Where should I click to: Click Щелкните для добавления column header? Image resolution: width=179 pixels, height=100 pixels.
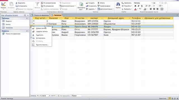tap(159, 18)
